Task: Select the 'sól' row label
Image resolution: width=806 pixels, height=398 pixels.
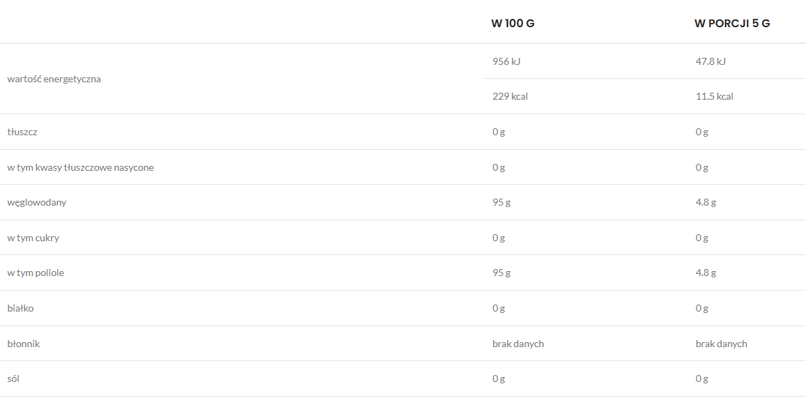Action: click(x=14, y=378)
